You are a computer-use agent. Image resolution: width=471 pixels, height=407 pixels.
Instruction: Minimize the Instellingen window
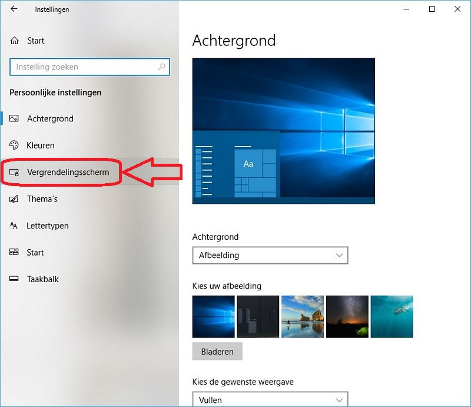(406, 9)
